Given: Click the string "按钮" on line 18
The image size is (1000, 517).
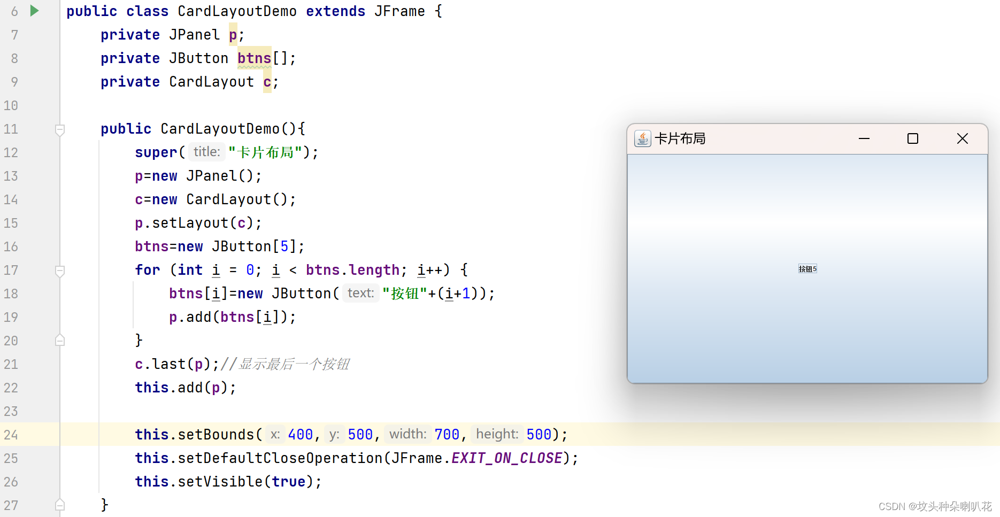Looking at the screenshot, I should (x=405, y=294).
